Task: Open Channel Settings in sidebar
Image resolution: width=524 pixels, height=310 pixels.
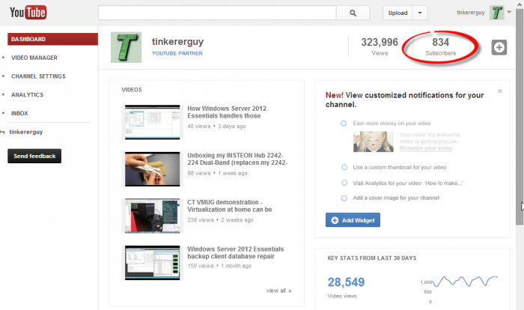Action: pyautogui.click(x=38, y=76)
